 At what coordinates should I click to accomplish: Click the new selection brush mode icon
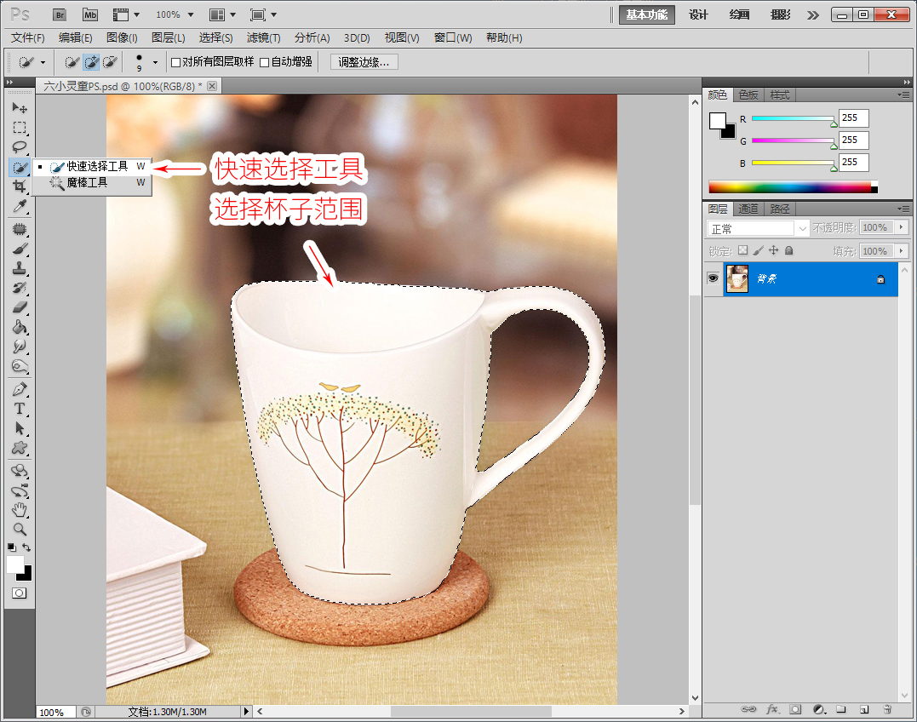pos(72,62)
